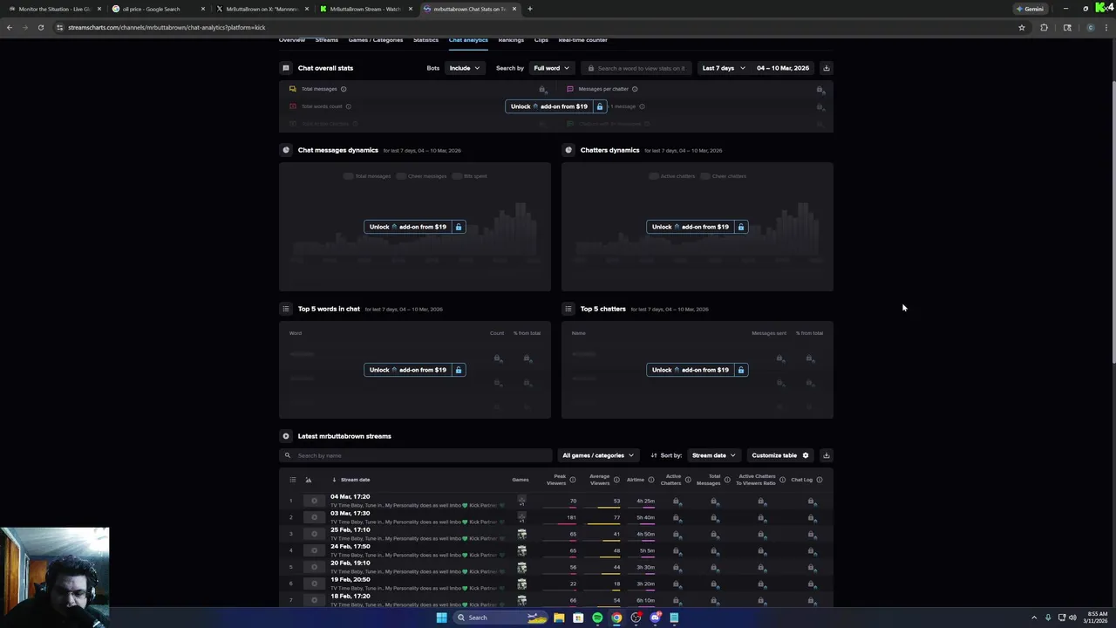Download the Chat overall stats data
Image resolution: width=1116 pixels, height=628 pixels.
(827, 68)
